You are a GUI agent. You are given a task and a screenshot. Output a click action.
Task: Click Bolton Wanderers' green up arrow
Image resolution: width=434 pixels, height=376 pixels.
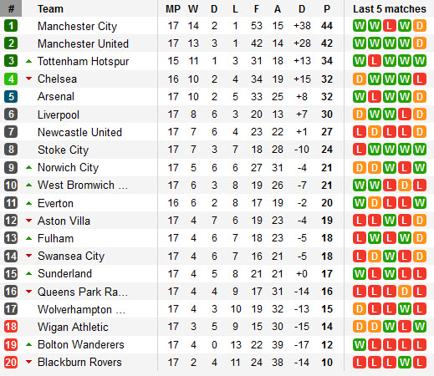coord(28,344)
